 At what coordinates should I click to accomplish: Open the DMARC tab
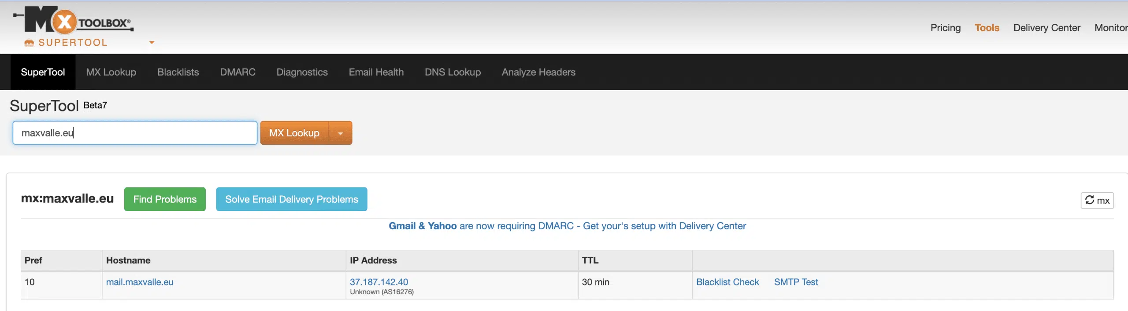237,72
